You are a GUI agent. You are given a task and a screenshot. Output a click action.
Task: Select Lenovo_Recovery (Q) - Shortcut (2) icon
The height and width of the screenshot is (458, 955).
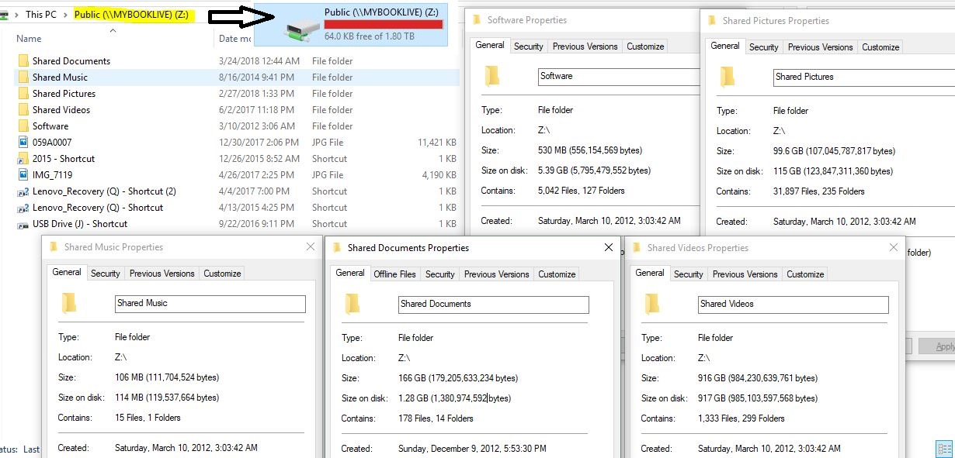tap(23, 191)
